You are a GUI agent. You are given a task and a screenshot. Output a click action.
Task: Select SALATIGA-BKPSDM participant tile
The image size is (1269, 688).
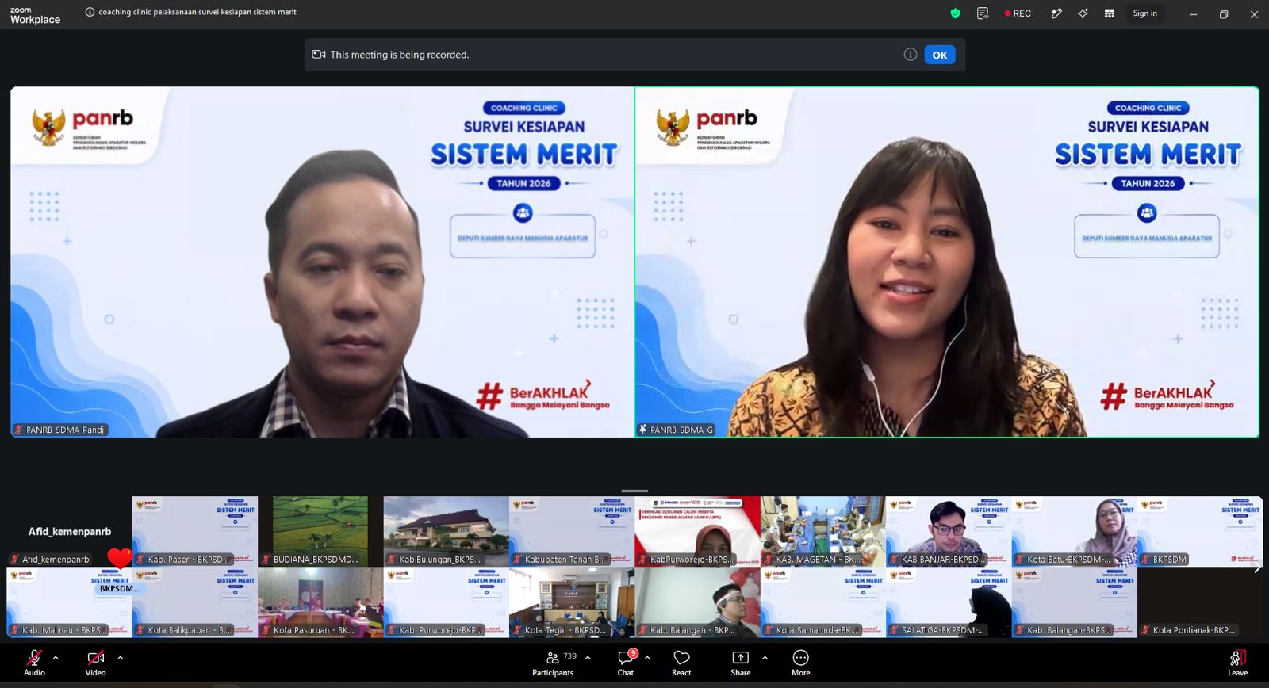click(949, 602)
